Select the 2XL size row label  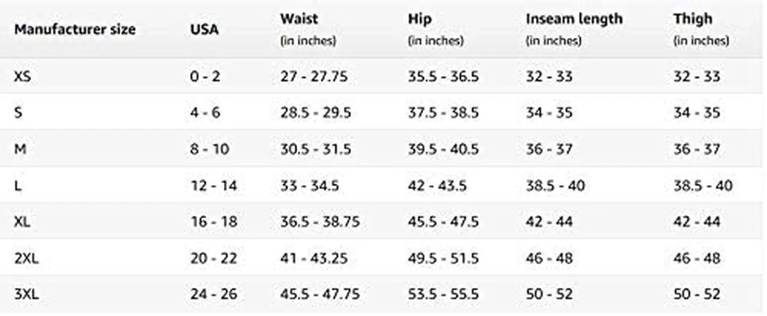click(x=27, y=258)
